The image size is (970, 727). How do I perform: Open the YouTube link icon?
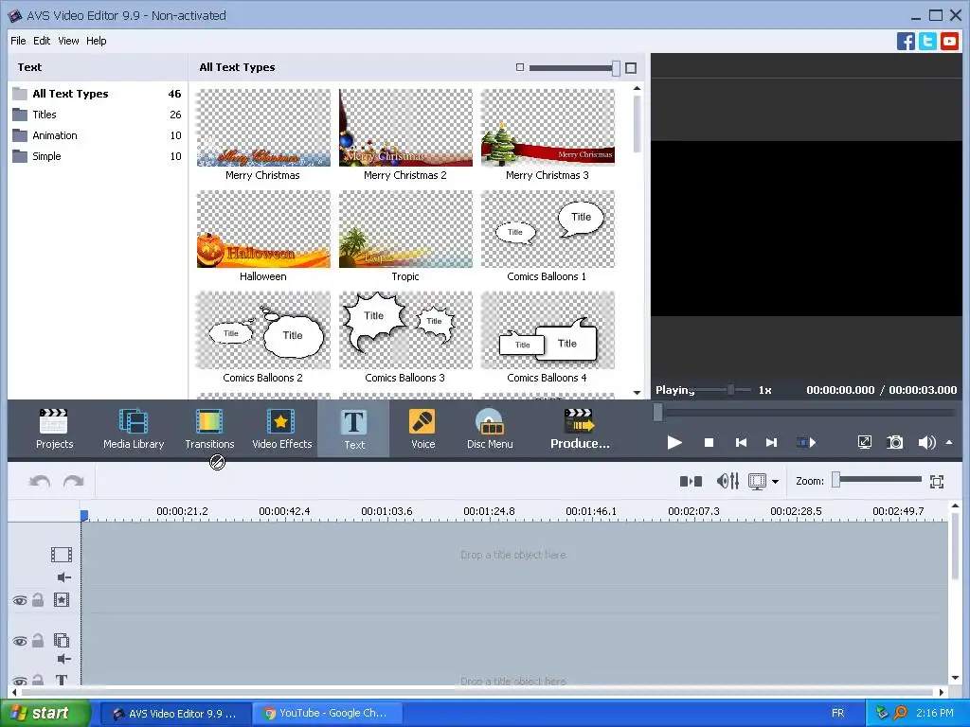tap(949, 42)
